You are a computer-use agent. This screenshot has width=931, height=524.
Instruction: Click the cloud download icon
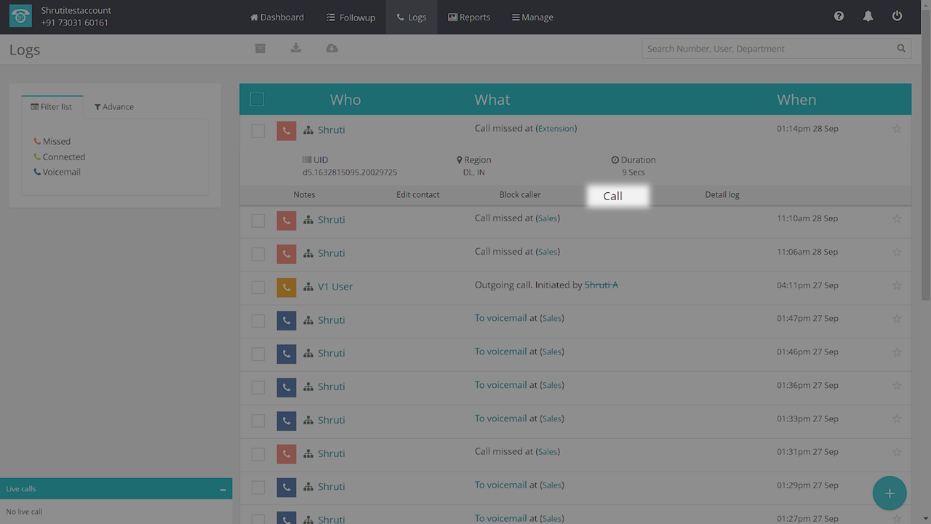click(332, 49)
